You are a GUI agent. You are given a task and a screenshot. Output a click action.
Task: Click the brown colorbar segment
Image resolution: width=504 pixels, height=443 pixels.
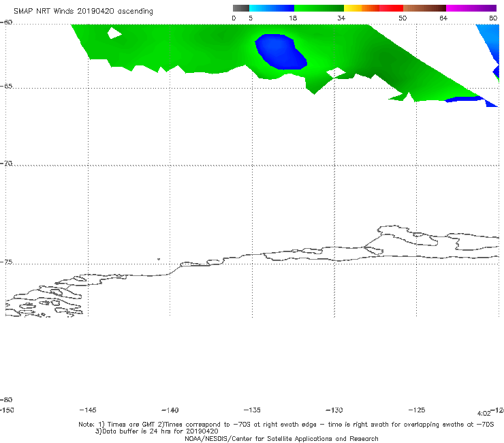click(x=424, y=8)
